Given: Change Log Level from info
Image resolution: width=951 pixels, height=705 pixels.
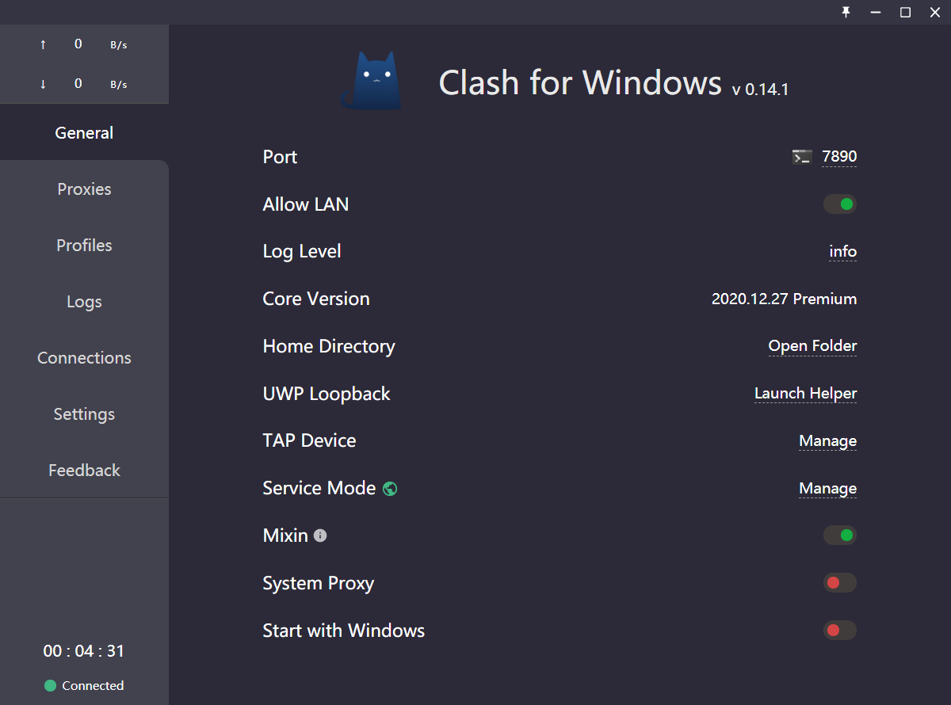Looking at the screenshot, I should (x=843, y=252).
